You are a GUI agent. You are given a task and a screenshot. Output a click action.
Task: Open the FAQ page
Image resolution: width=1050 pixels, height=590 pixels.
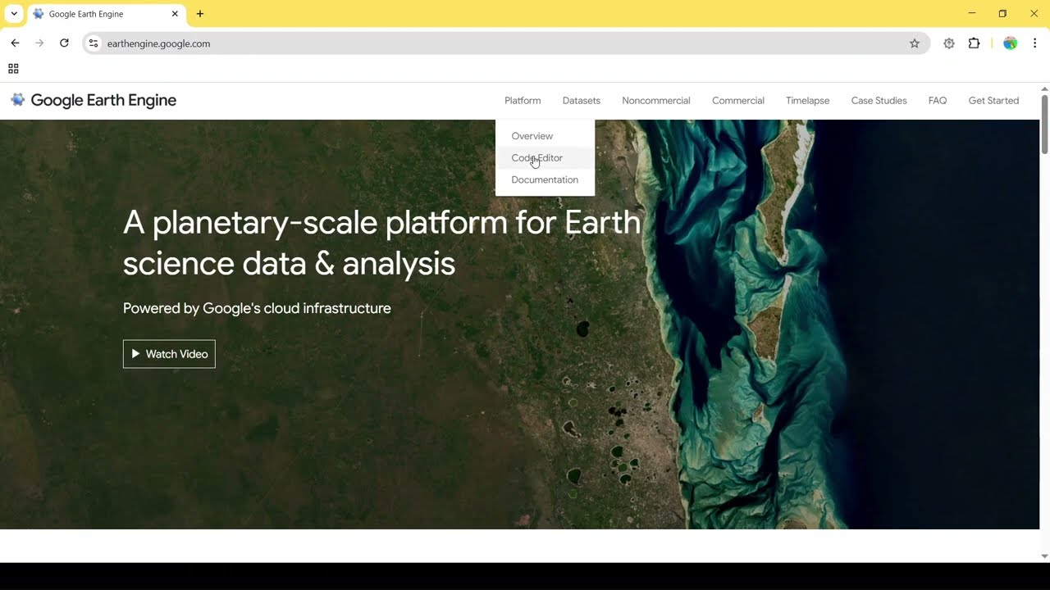pyautogui.click(x=938, y=101)
